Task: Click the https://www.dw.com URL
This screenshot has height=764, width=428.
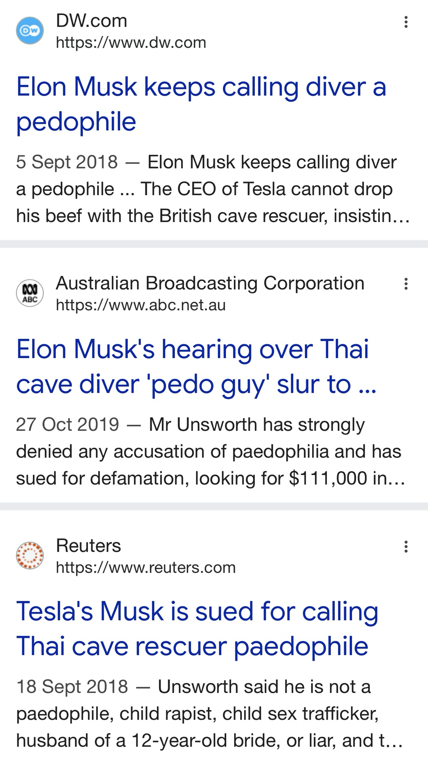Action: click(131, 42)
